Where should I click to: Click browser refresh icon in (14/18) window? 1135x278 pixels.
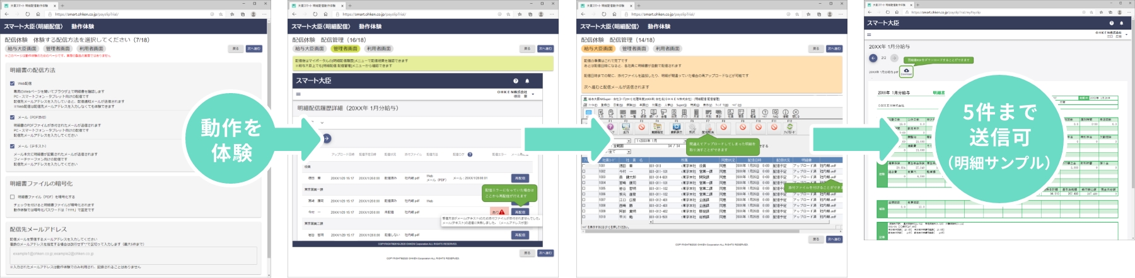[x=604, y=14]
